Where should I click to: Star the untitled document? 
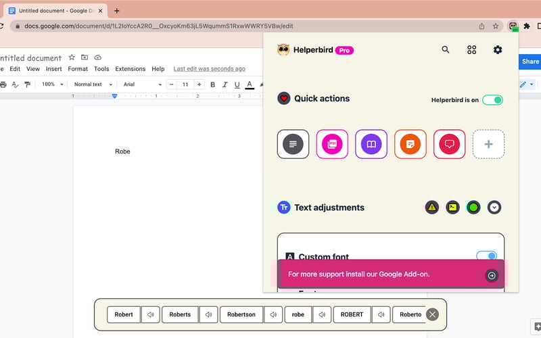(x=72, y=57)
